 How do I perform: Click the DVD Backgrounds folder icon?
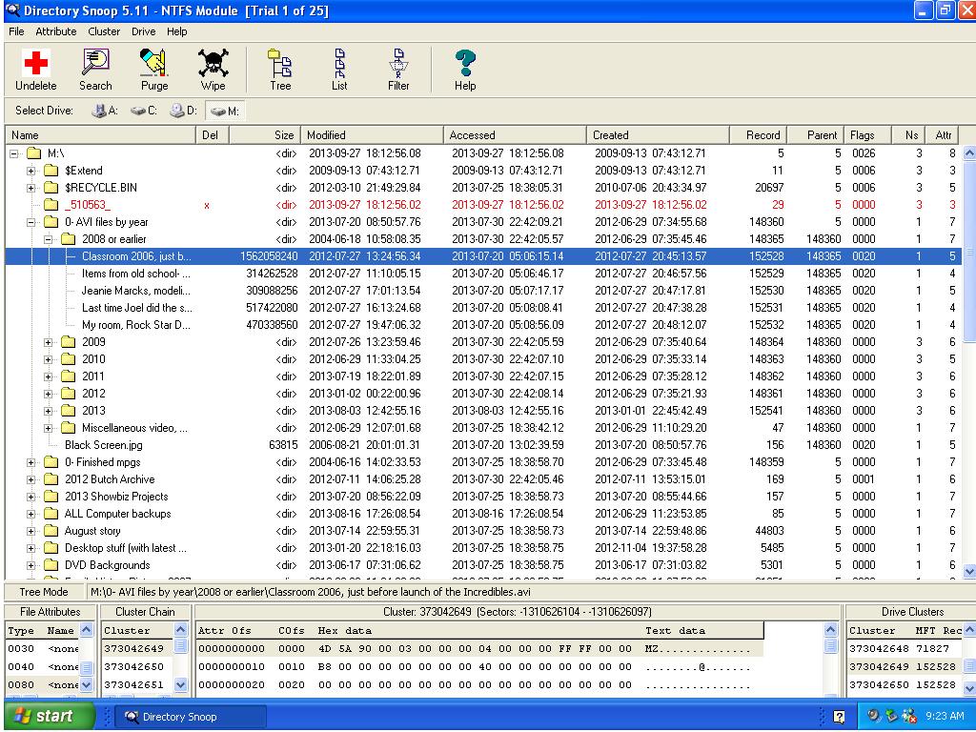pos(51,565)
